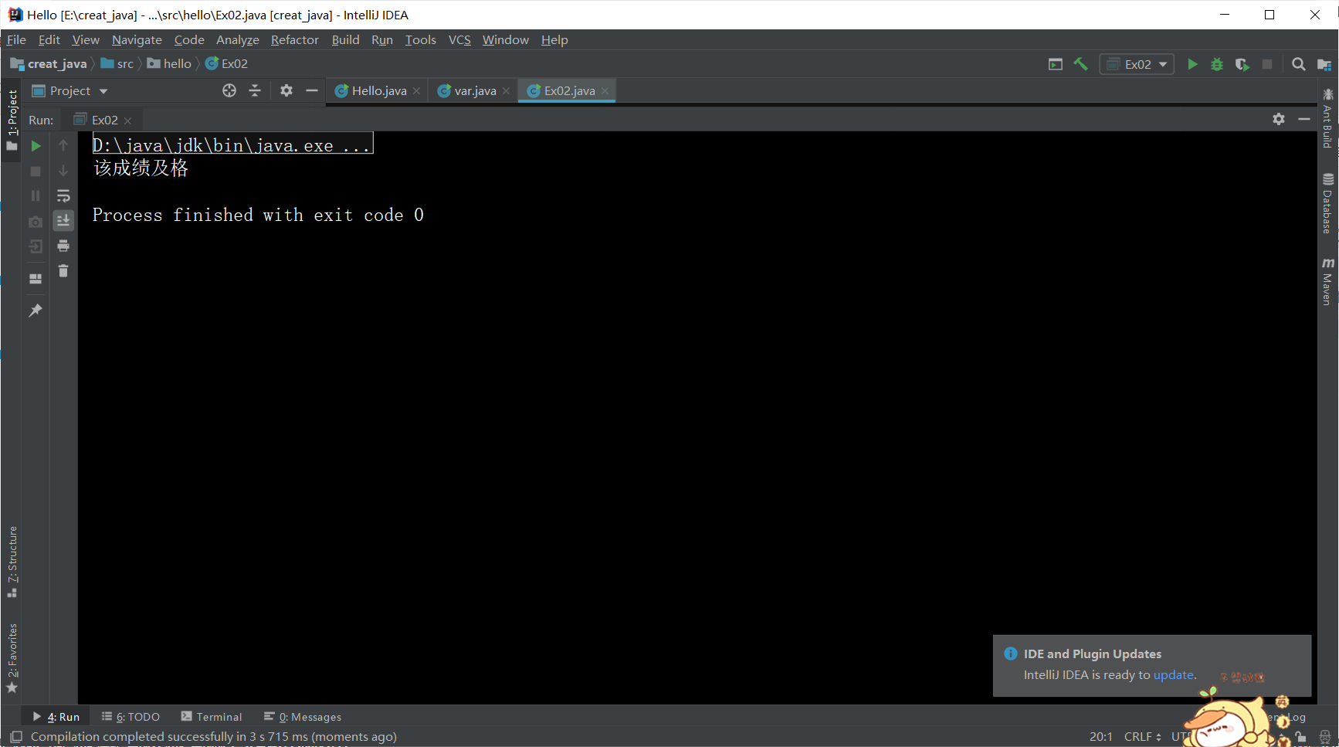This screenshot has width=1339, height=747.
Task: Open the 6: TODO tool window
Action: [x=131, y=717]
